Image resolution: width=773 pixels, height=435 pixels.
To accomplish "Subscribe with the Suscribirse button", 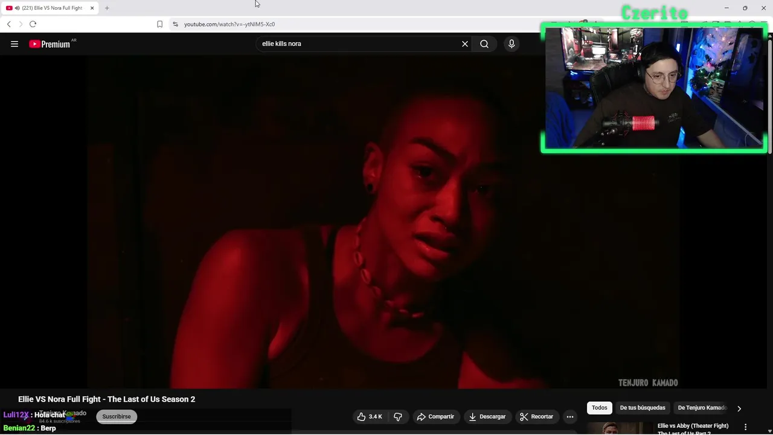I will coord(117,416).
